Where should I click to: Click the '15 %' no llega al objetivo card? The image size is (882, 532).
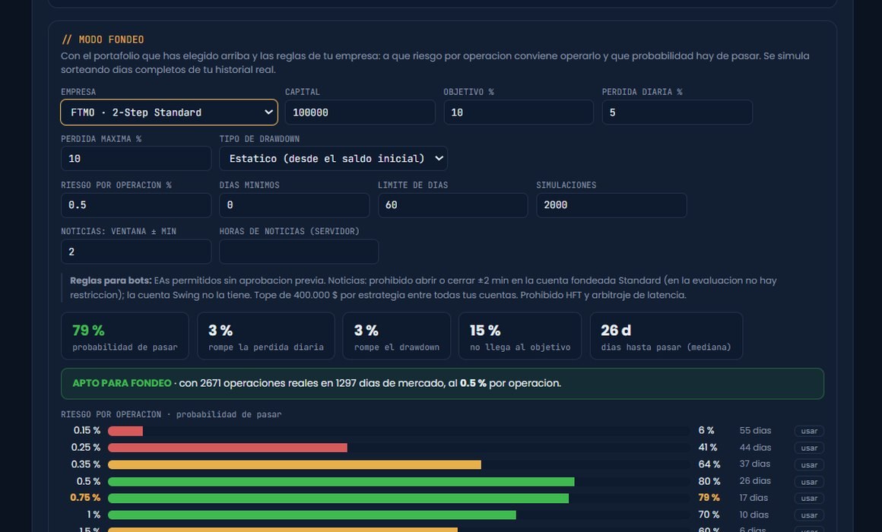(520, 336)
